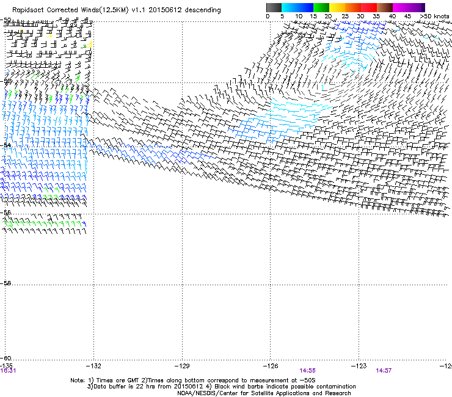
Task: Click the green 15-20 knots legend color
Action: coord(321,7)
